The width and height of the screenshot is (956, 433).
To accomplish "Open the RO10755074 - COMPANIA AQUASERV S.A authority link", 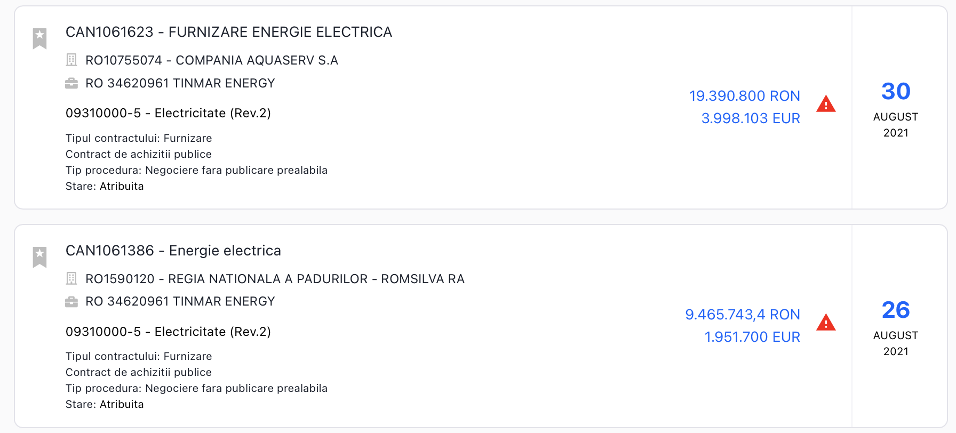I will 211,60.
